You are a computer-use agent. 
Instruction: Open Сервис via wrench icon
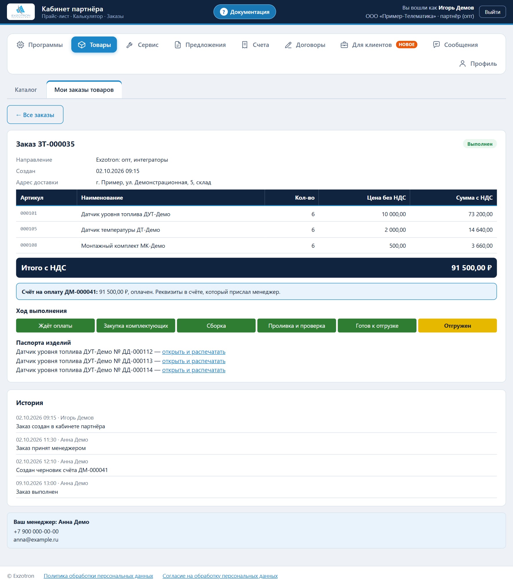point(130,45)
